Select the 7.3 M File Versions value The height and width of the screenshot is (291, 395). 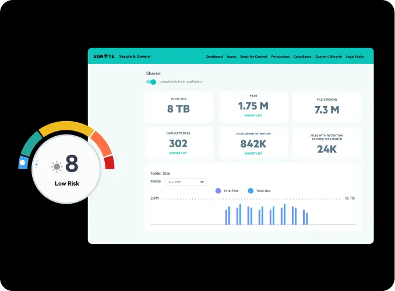[x=327, y=110]
